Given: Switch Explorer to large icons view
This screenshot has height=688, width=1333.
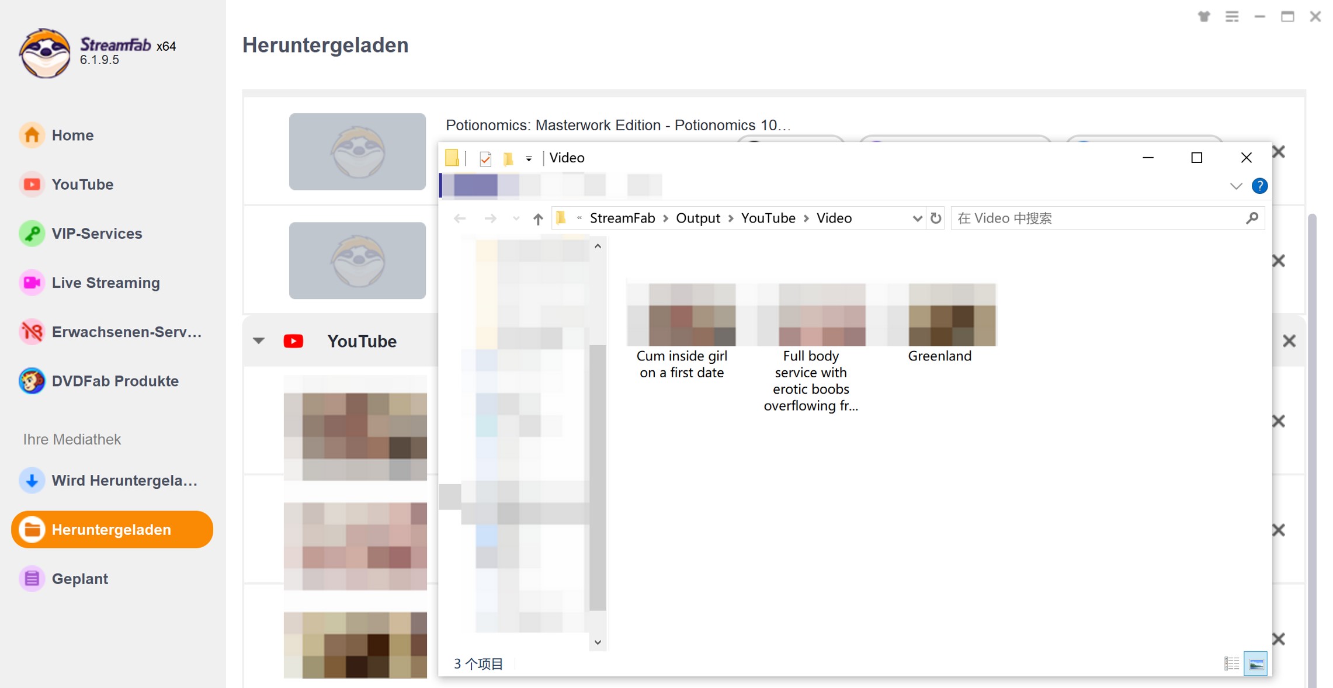Looking at the screenshot, I should coord(1256,663).
